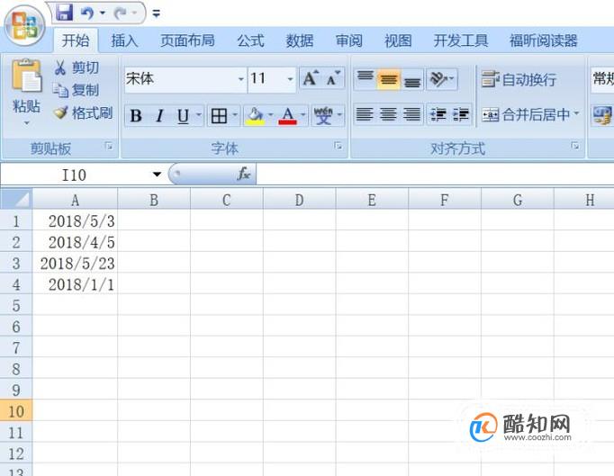Viewport: 614px width, 476px height.
Task: Open the 剪贴板 dialog launcher
Action: pos(109,146)
